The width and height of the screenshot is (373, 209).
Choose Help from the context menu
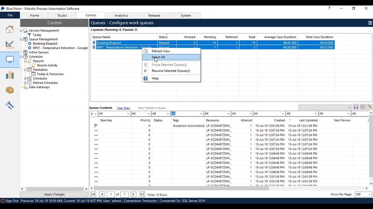(x=171, y=78)
